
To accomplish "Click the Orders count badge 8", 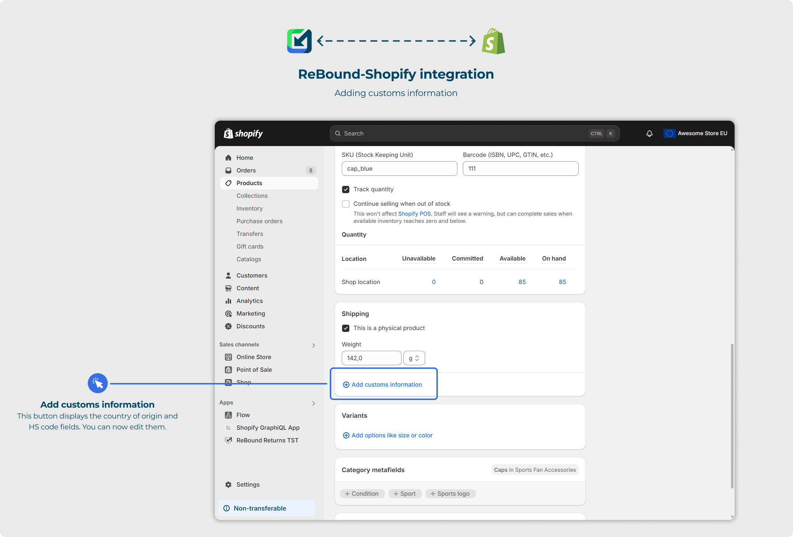I will coord(311,170).
